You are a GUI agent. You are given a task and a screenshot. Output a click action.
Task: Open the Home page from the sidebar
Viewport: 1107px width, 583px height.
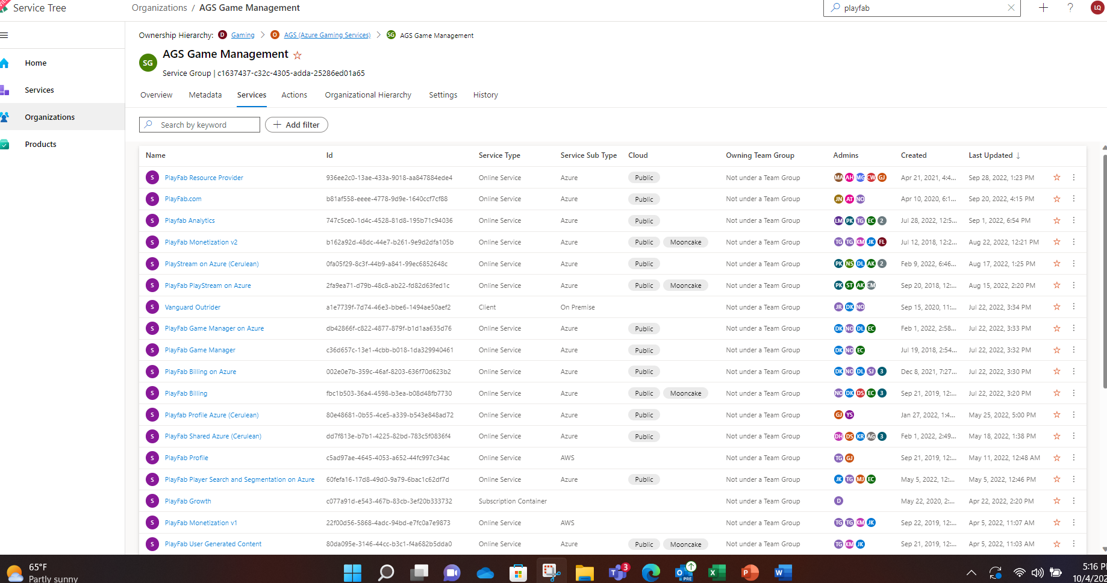(36, 63)
